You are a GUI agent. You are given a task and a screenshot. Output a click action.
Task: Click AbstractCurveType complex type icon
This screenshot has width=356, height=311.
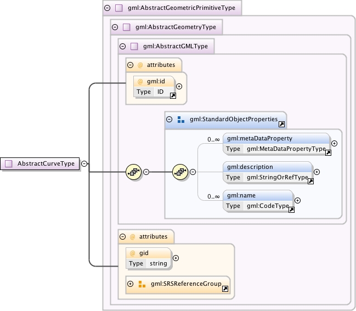9,163
